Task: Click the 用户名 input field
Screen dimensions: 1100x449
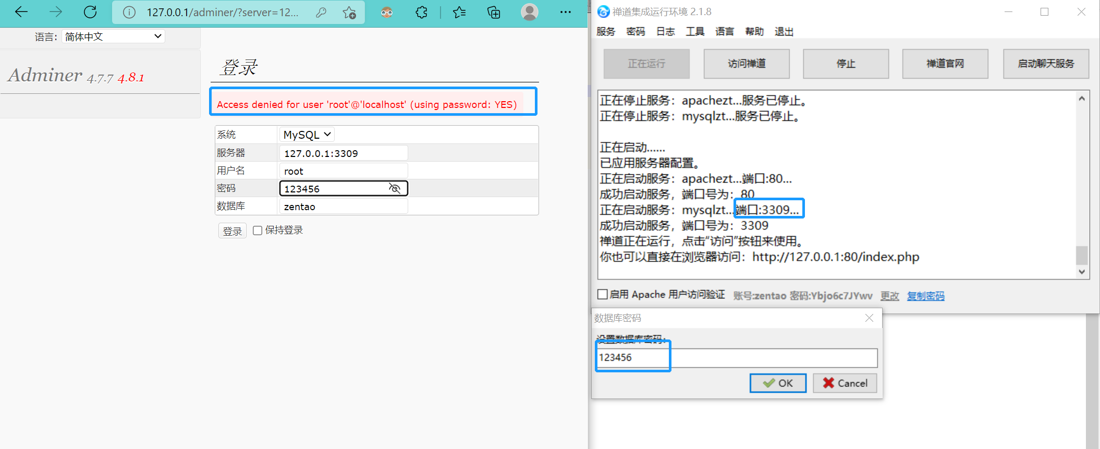Action: [344, 171]
